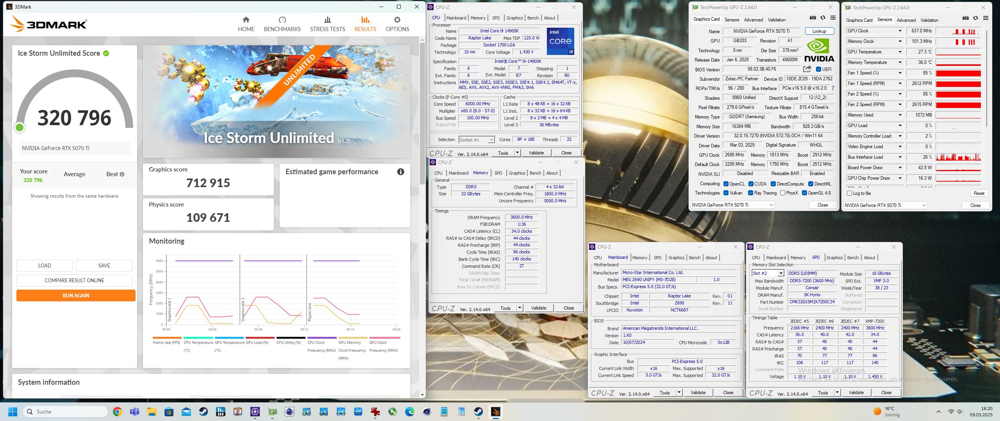The width and height of the screenshot is (1000, 421).
Task: Open the 3DMark HOME section
Action: tap(246, 24)
